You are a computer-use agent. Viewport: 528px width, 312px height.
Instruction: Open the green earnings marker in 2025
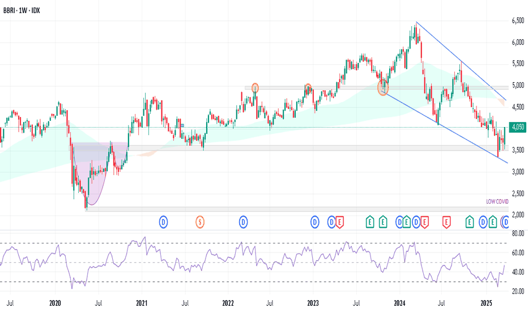coord(493,222)
